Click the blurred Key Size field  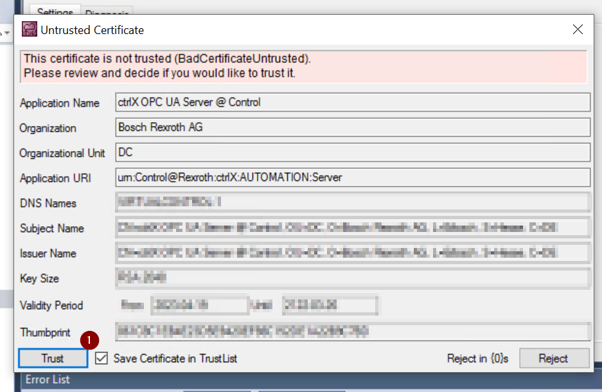point(353,278)
